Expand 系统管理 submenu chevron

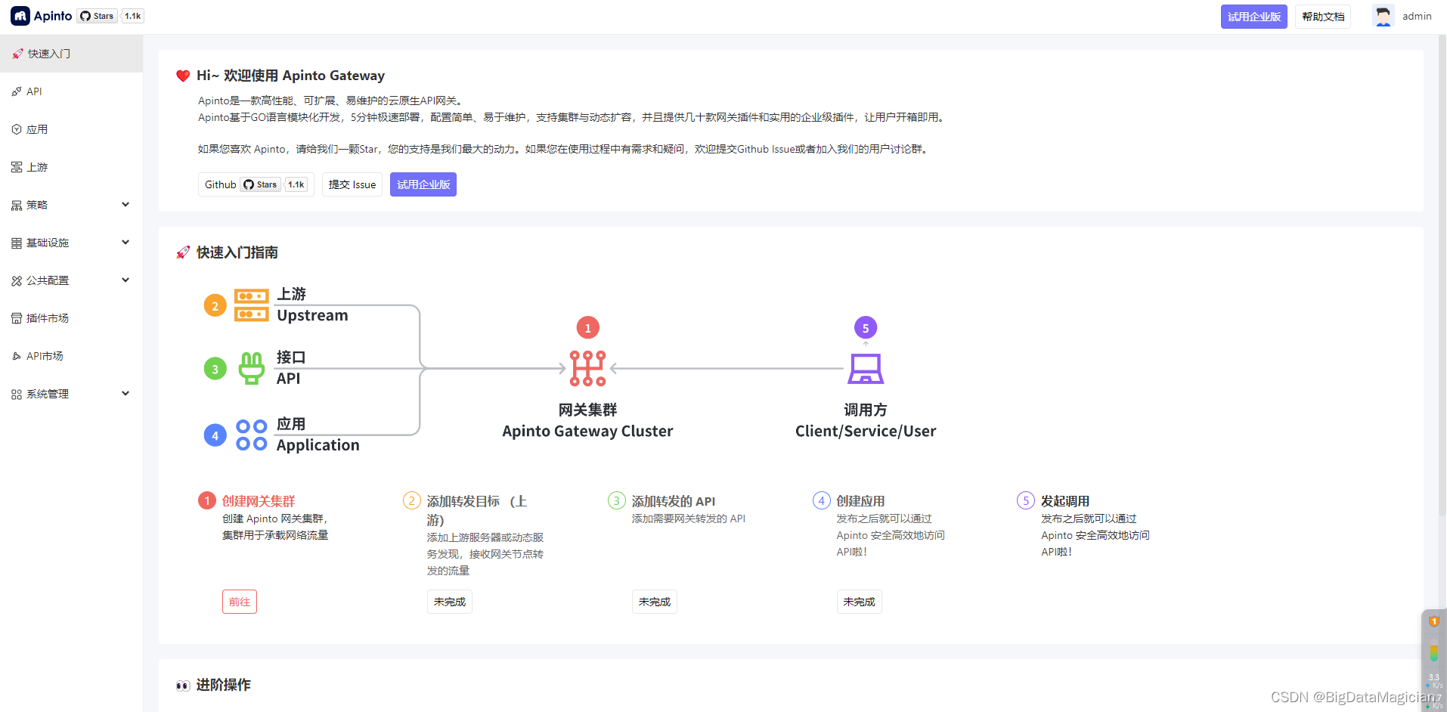click(125, 393)
